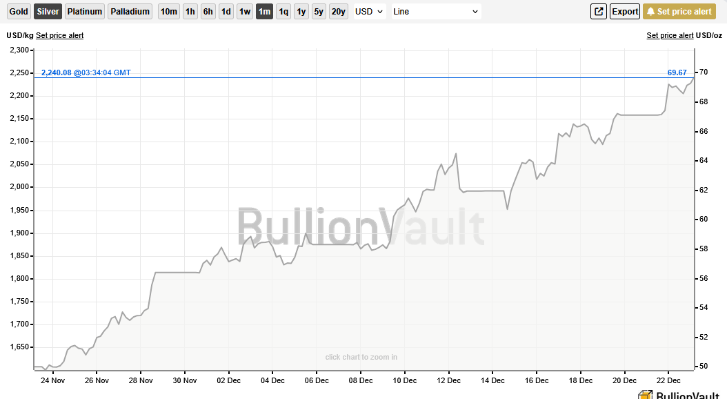The image size is (727, 399).
Task: Click the gold Set price alert button
Action: (x=679, y=12)
